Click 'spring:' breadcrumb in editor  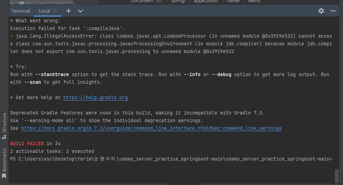(x=178, y=1)
